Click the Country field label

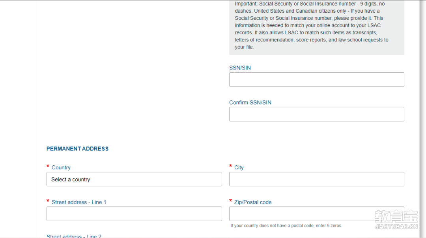tap(61, 168)
